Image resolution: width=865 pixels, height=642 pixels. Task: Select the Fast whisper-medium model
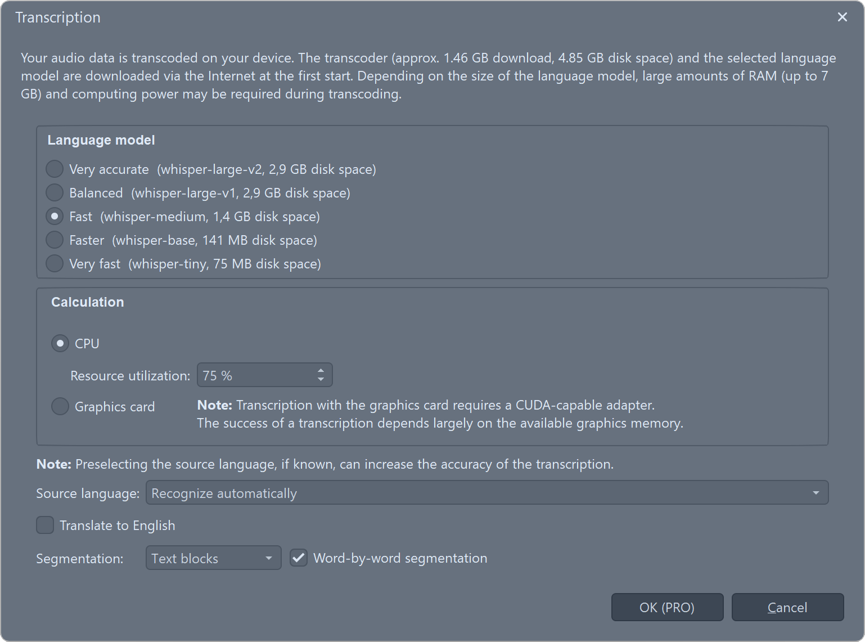(55, 216)
